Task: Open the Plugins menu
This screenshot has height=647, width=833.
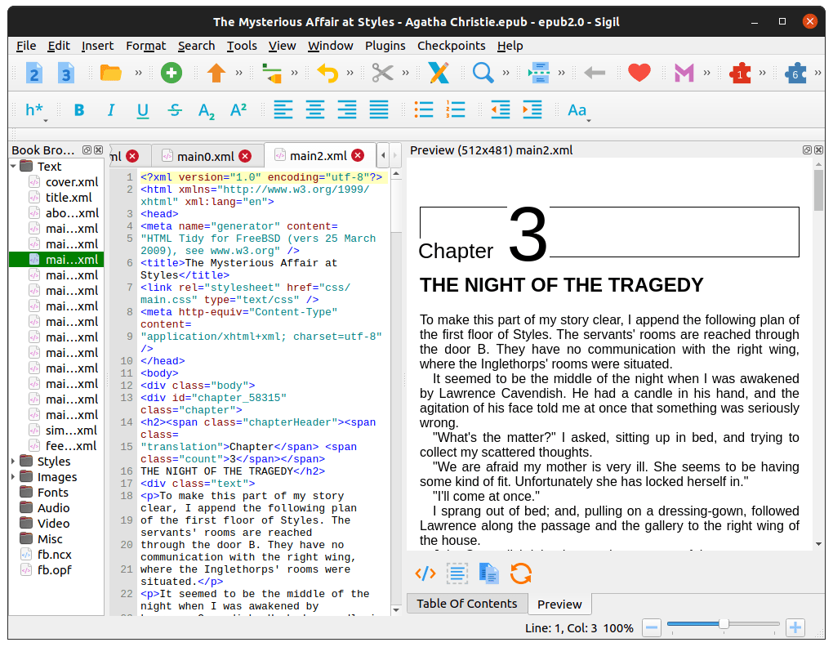Action: (x=385, y=46)
